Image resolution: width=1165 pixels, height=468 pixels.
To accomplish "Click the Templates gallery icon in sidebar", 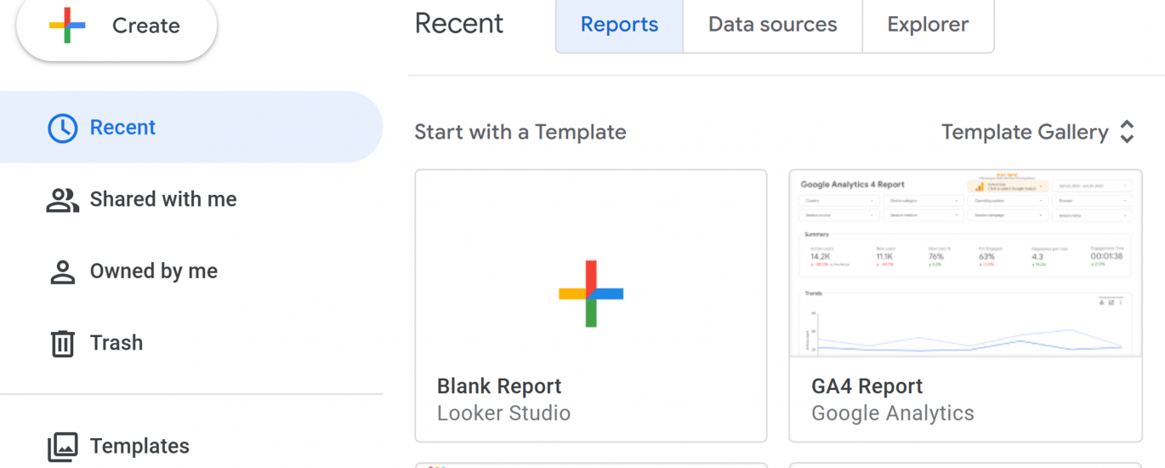I will pyautogui.click(x=62, y=447).
